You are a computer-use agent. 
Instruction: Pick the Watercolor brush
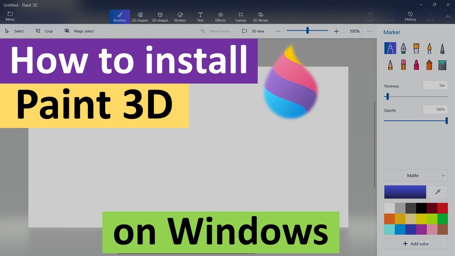(x=429, y=48)
